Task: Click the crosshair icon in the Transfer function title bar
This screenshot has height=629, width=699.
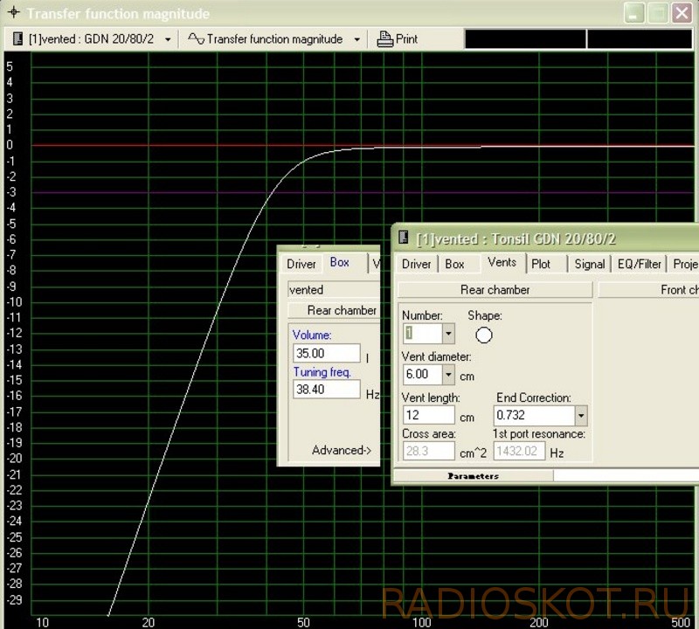Action: click(x=14, y=12)
